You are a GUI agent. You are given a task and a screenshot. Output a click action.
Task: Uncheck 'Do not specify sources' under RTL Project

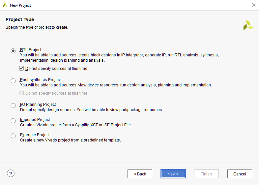tap(21, 68)
